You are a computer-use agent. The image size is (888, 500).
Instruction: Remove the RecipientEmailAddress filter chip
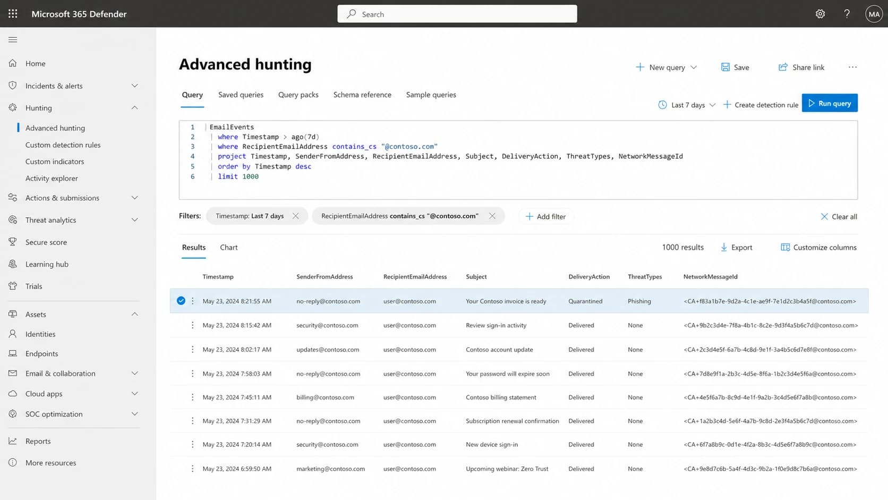[492, 216]
